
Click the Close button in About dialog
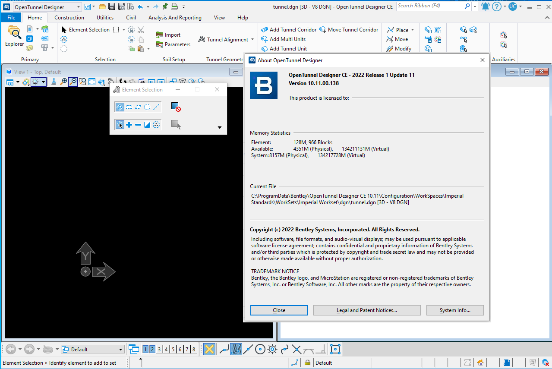click(x=279, y=310)
